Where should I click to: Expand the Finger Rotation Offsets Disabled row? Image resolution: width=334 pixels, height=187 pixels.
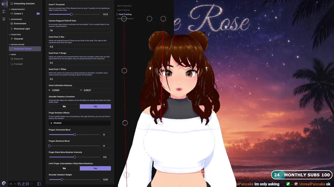80,123
